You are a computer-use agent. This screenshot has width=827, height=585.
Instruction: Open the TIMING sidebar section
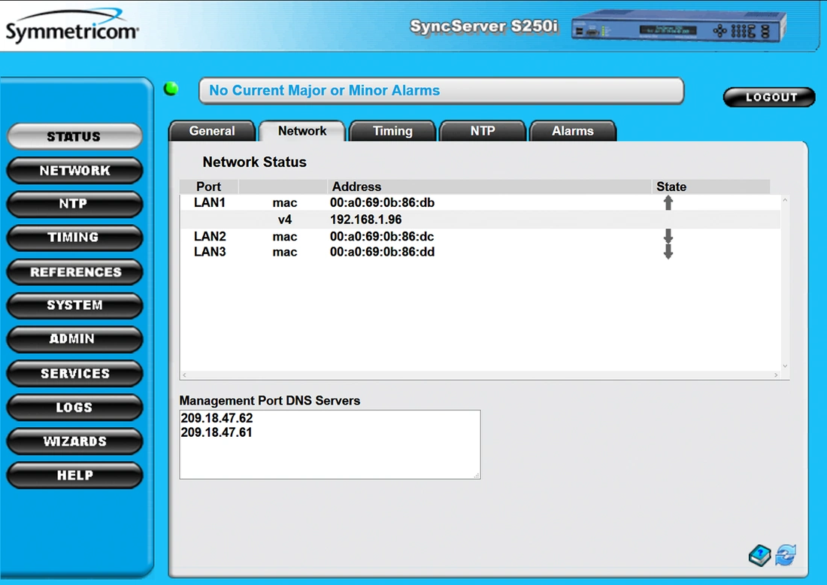point(74,238)
